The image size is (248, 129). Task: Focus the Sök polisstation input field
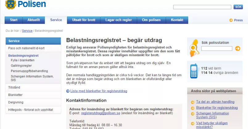click(x=217, y=48)
